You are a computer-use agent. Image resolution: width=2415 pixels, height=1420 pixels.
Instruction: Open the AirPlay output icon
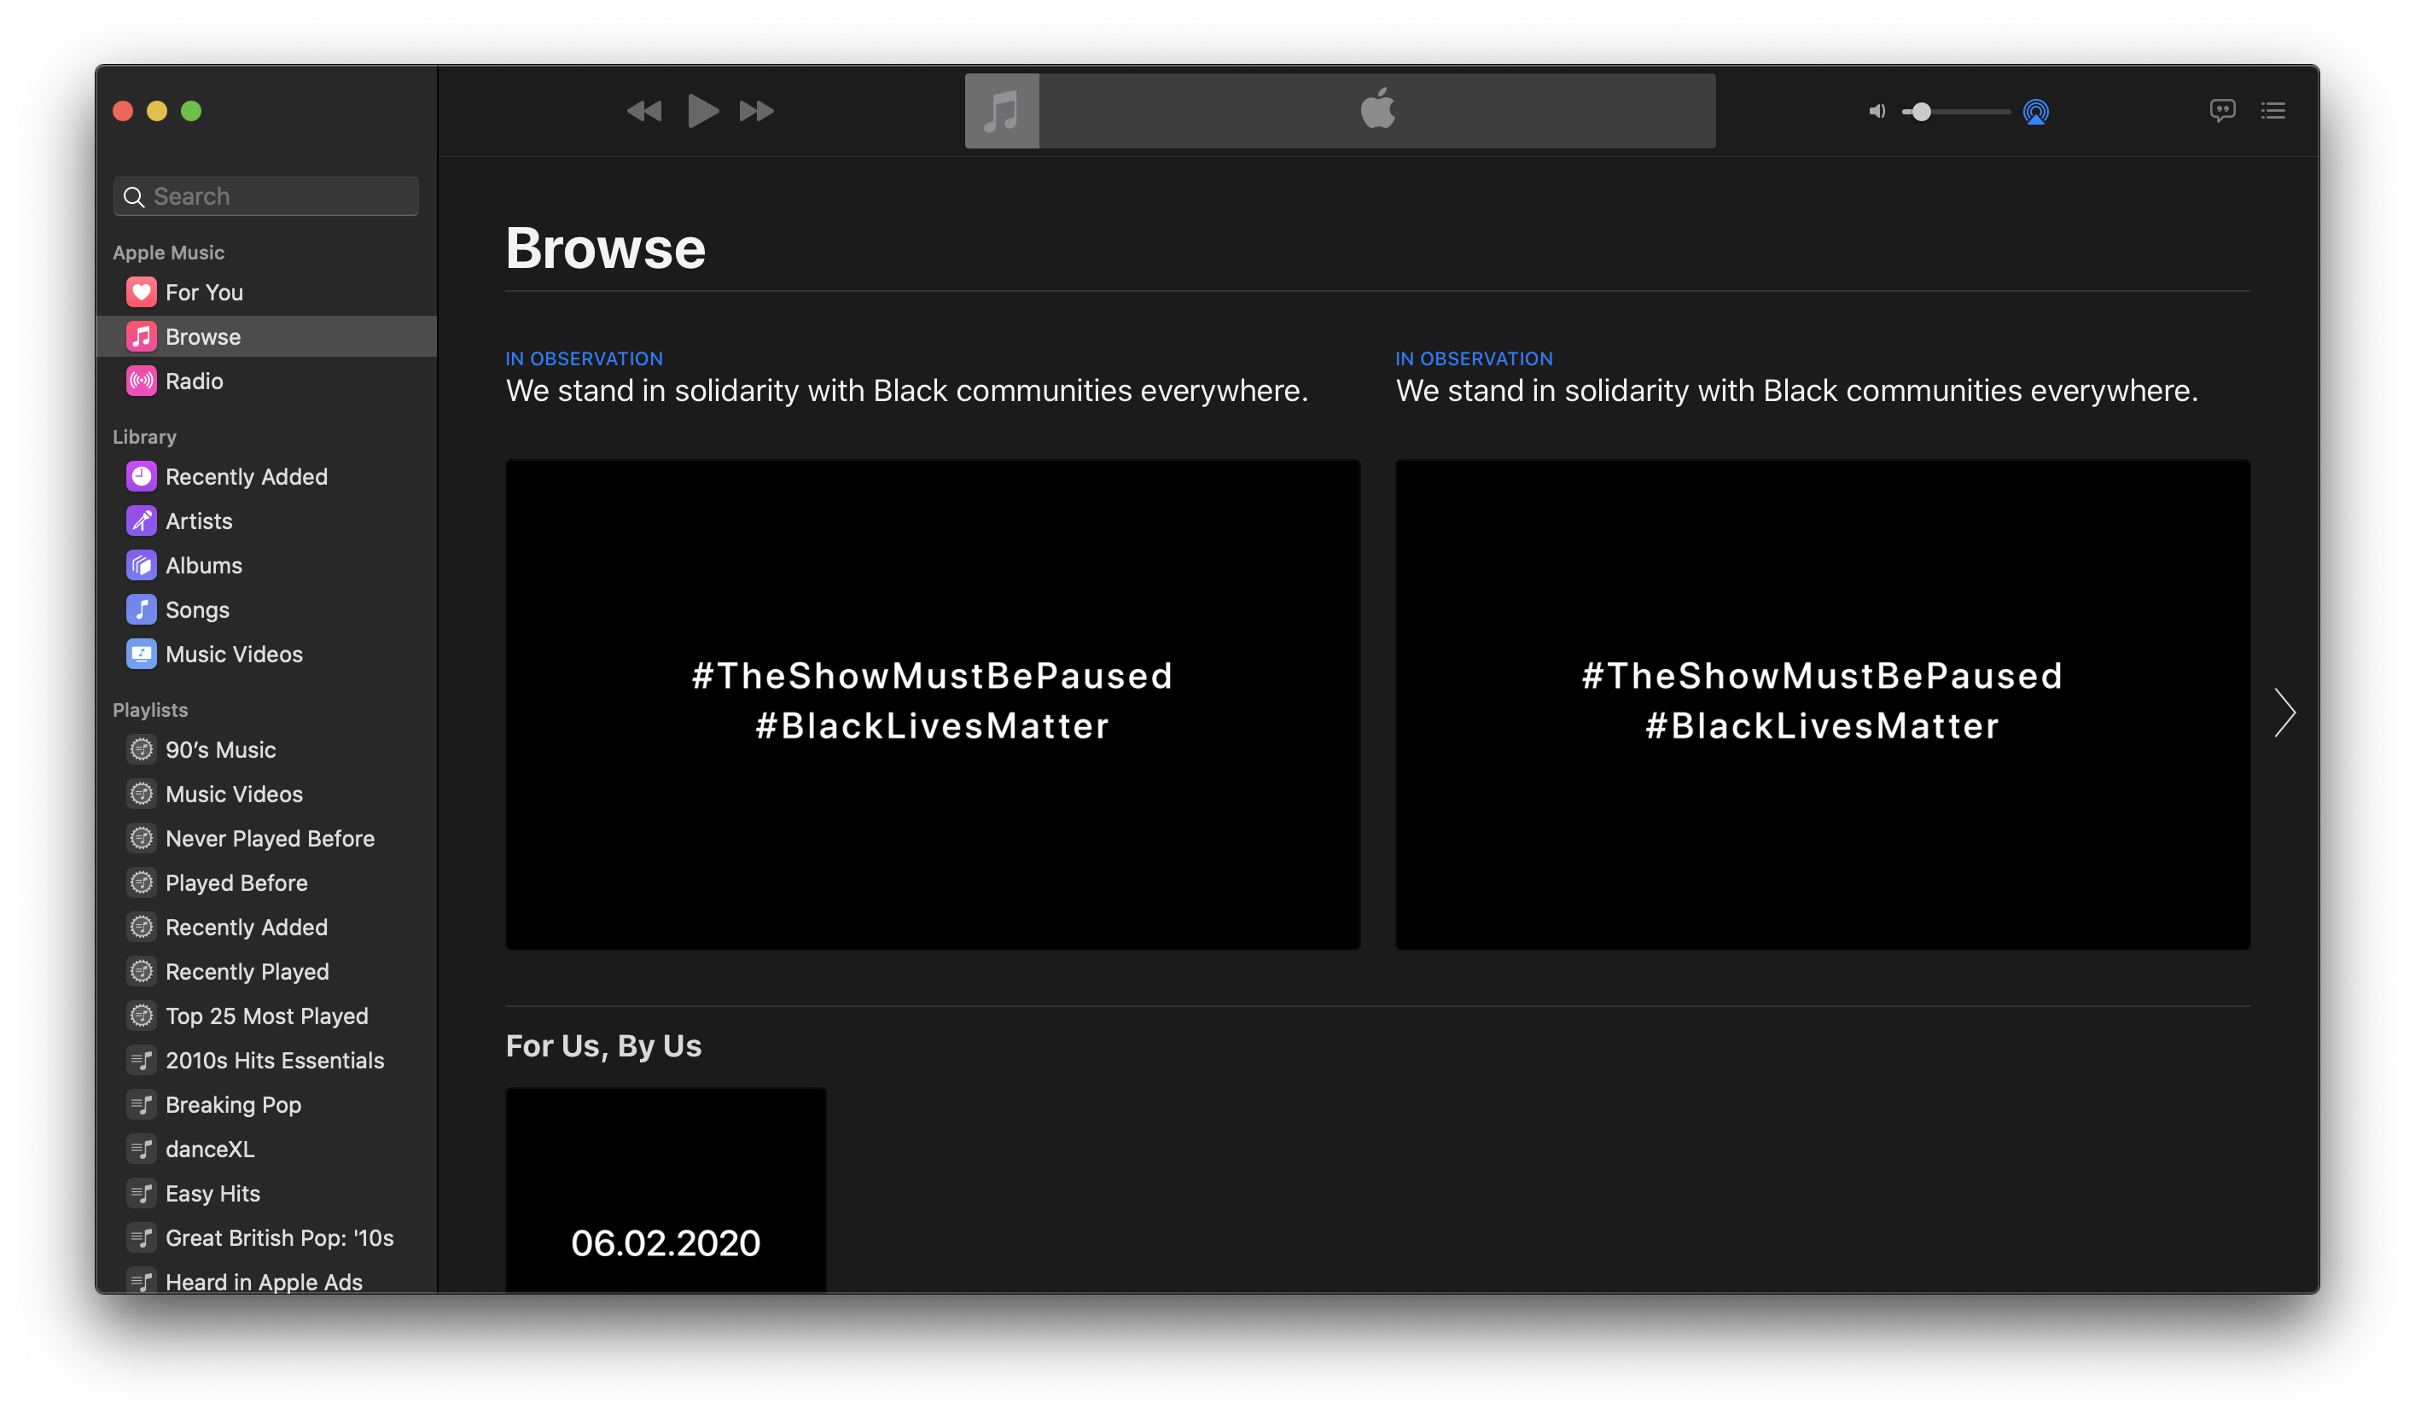click(2035, 112)
